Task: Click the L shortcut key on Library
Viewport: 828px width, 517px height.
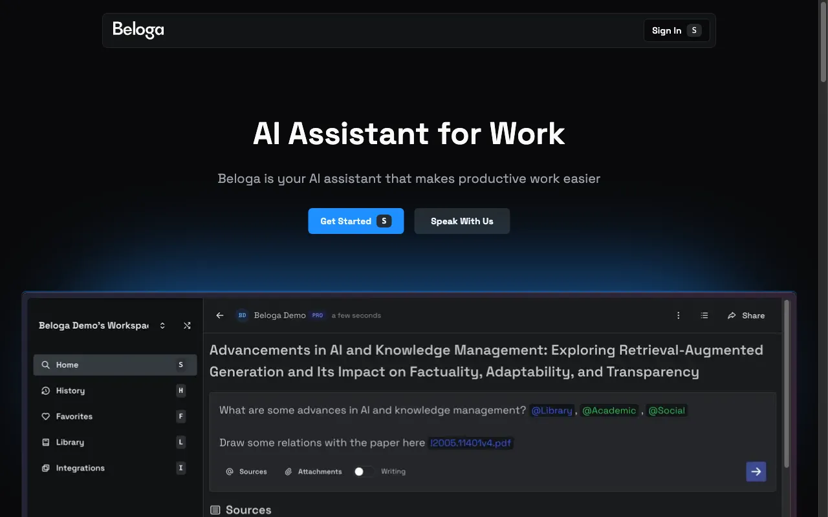Action: (x=180, y=443)
